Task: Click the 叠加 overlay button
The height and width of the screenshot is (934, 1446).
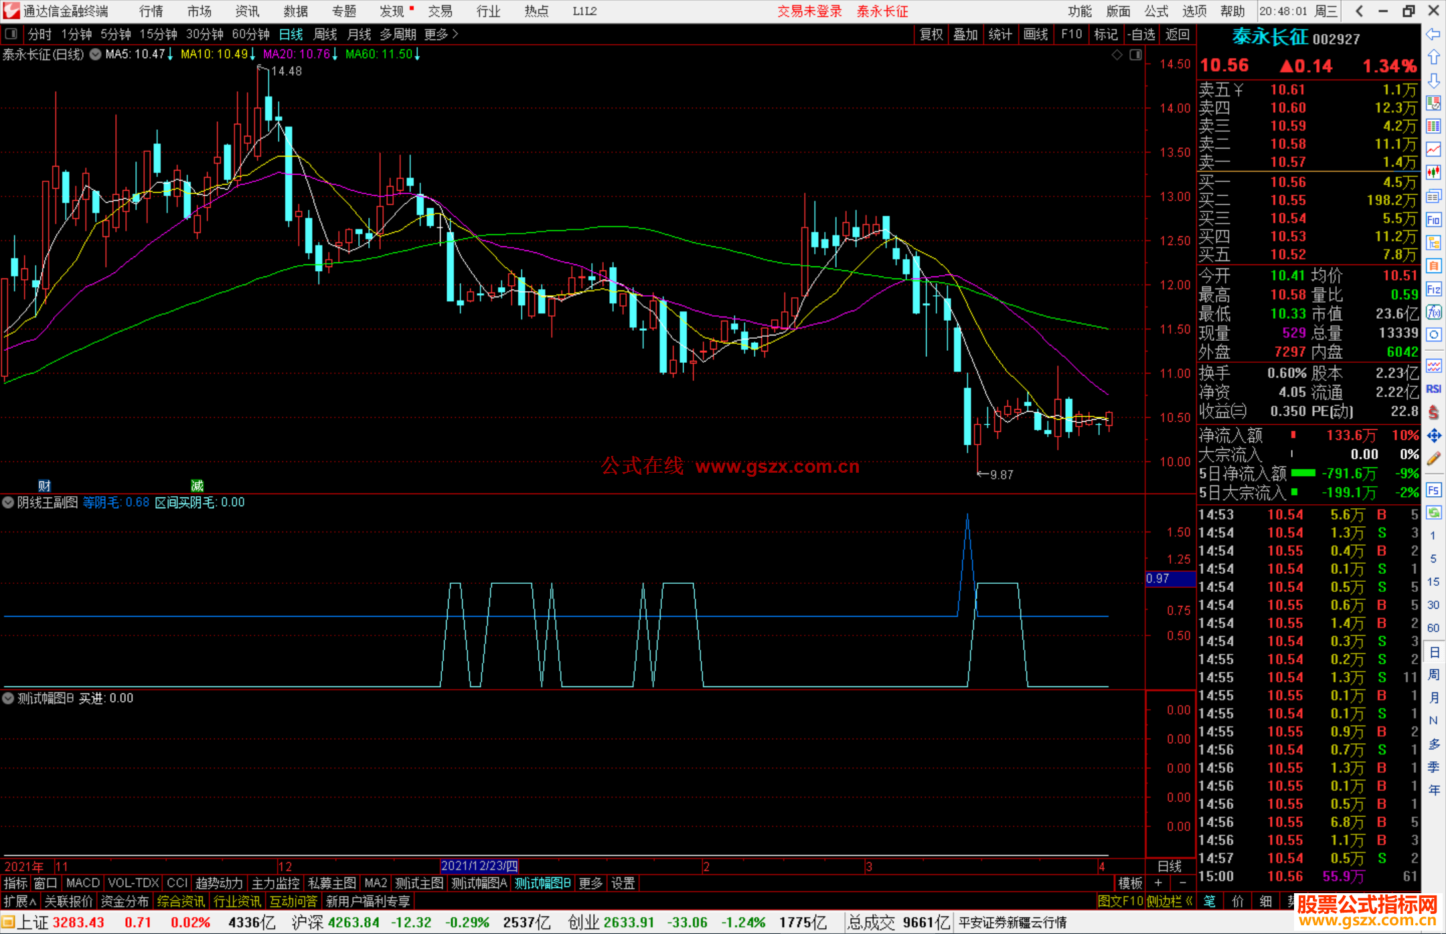Action: click(966, 34)
